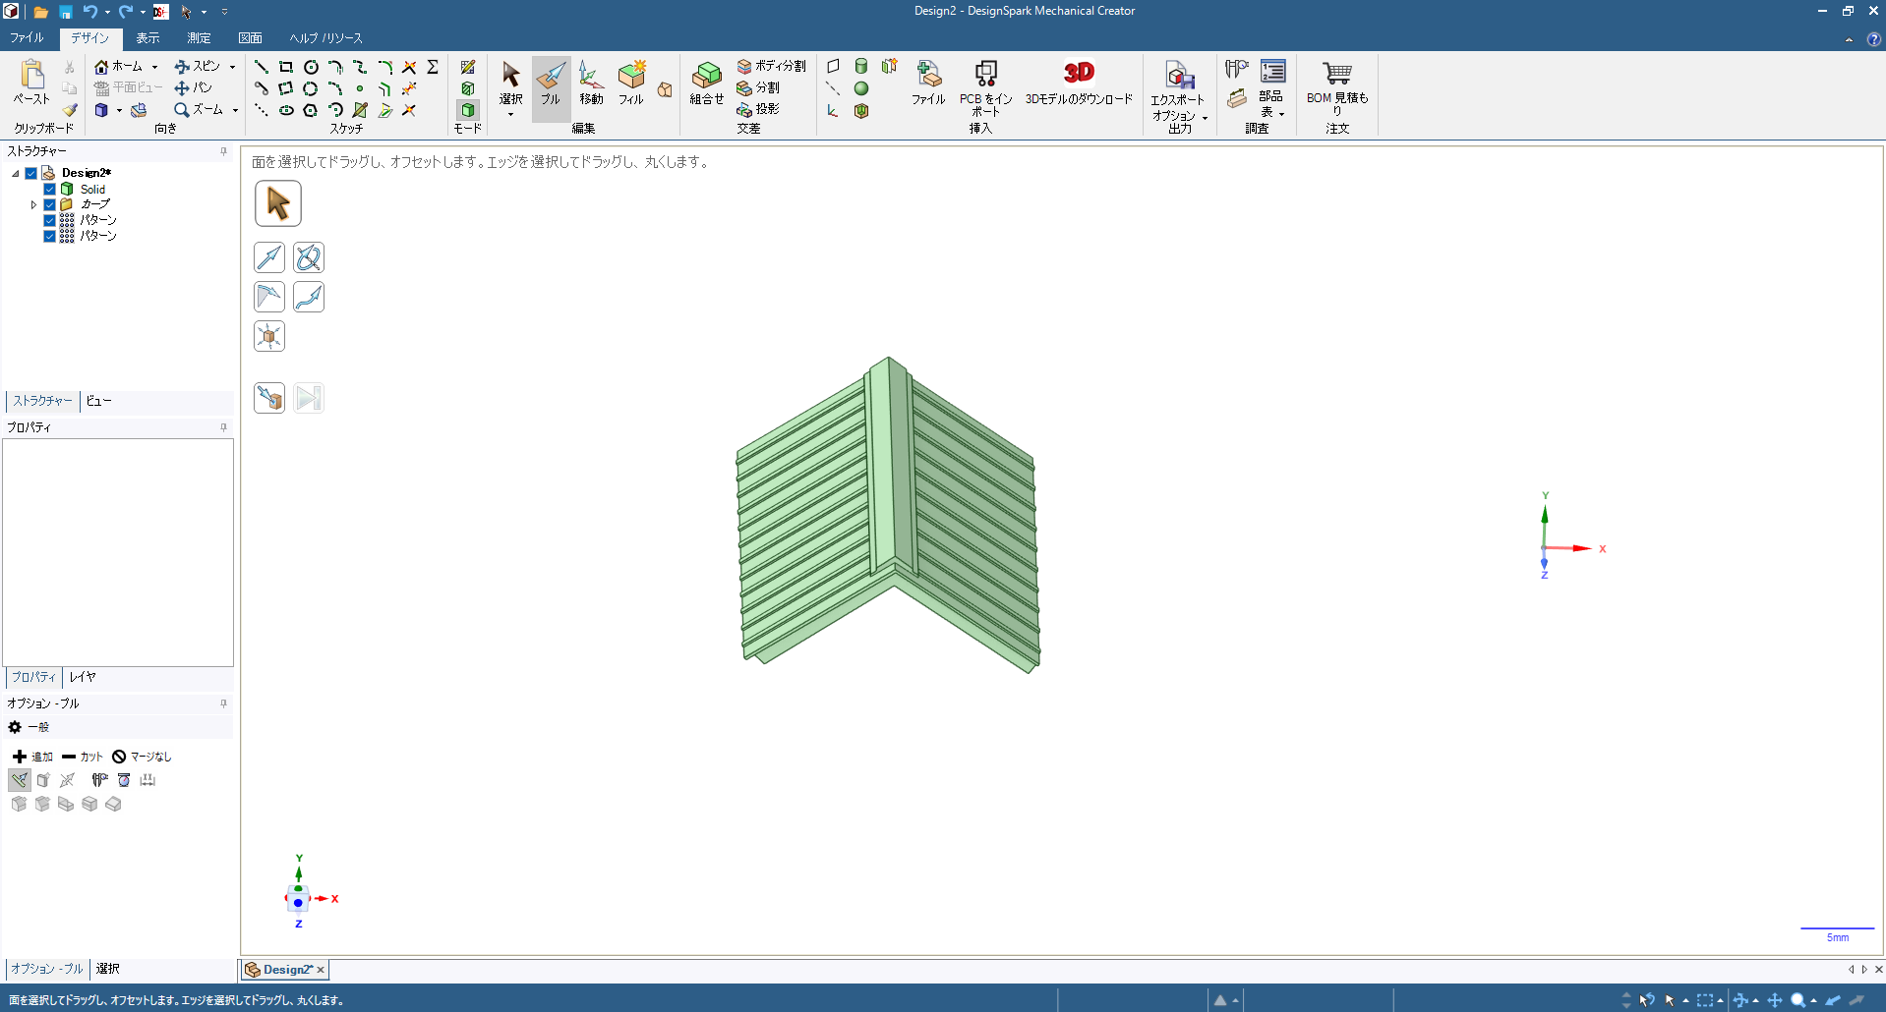The height and width of the screenshot is (1012, 1886).
Task: Switch to the レイヤ panel tab
Action: point(83,677)
